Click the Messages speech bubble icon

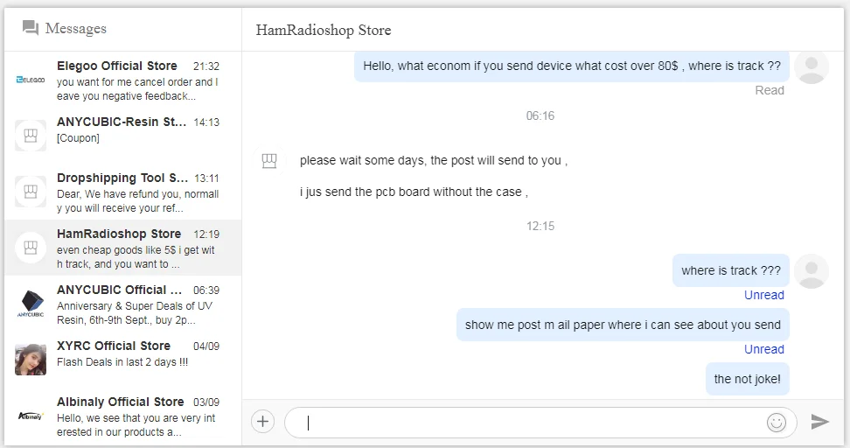(31, 29)
